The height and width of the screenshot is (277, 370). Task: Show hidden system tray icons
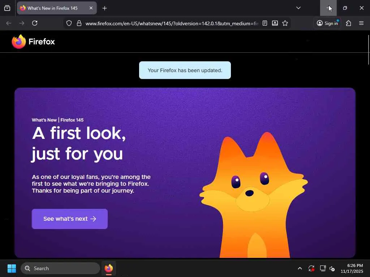point(300,268)
